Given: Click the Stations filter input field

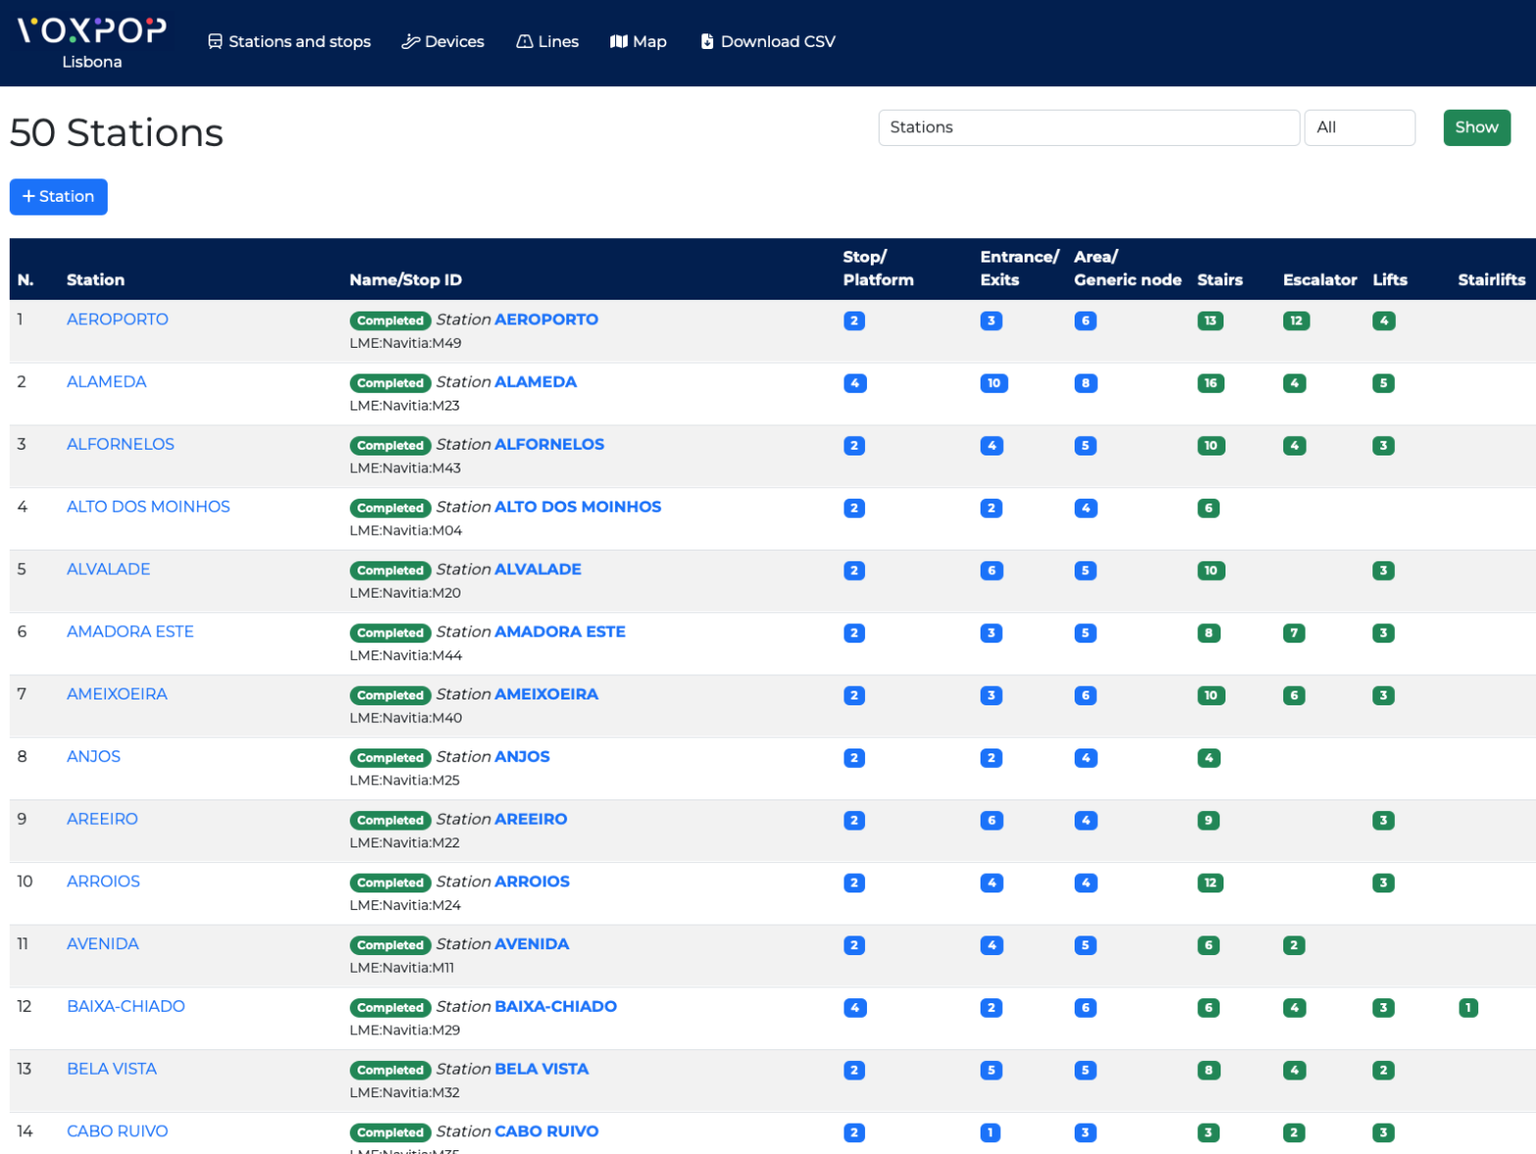Looking at the screenshot, I should pyautogui.click(x=1087, y=127).
